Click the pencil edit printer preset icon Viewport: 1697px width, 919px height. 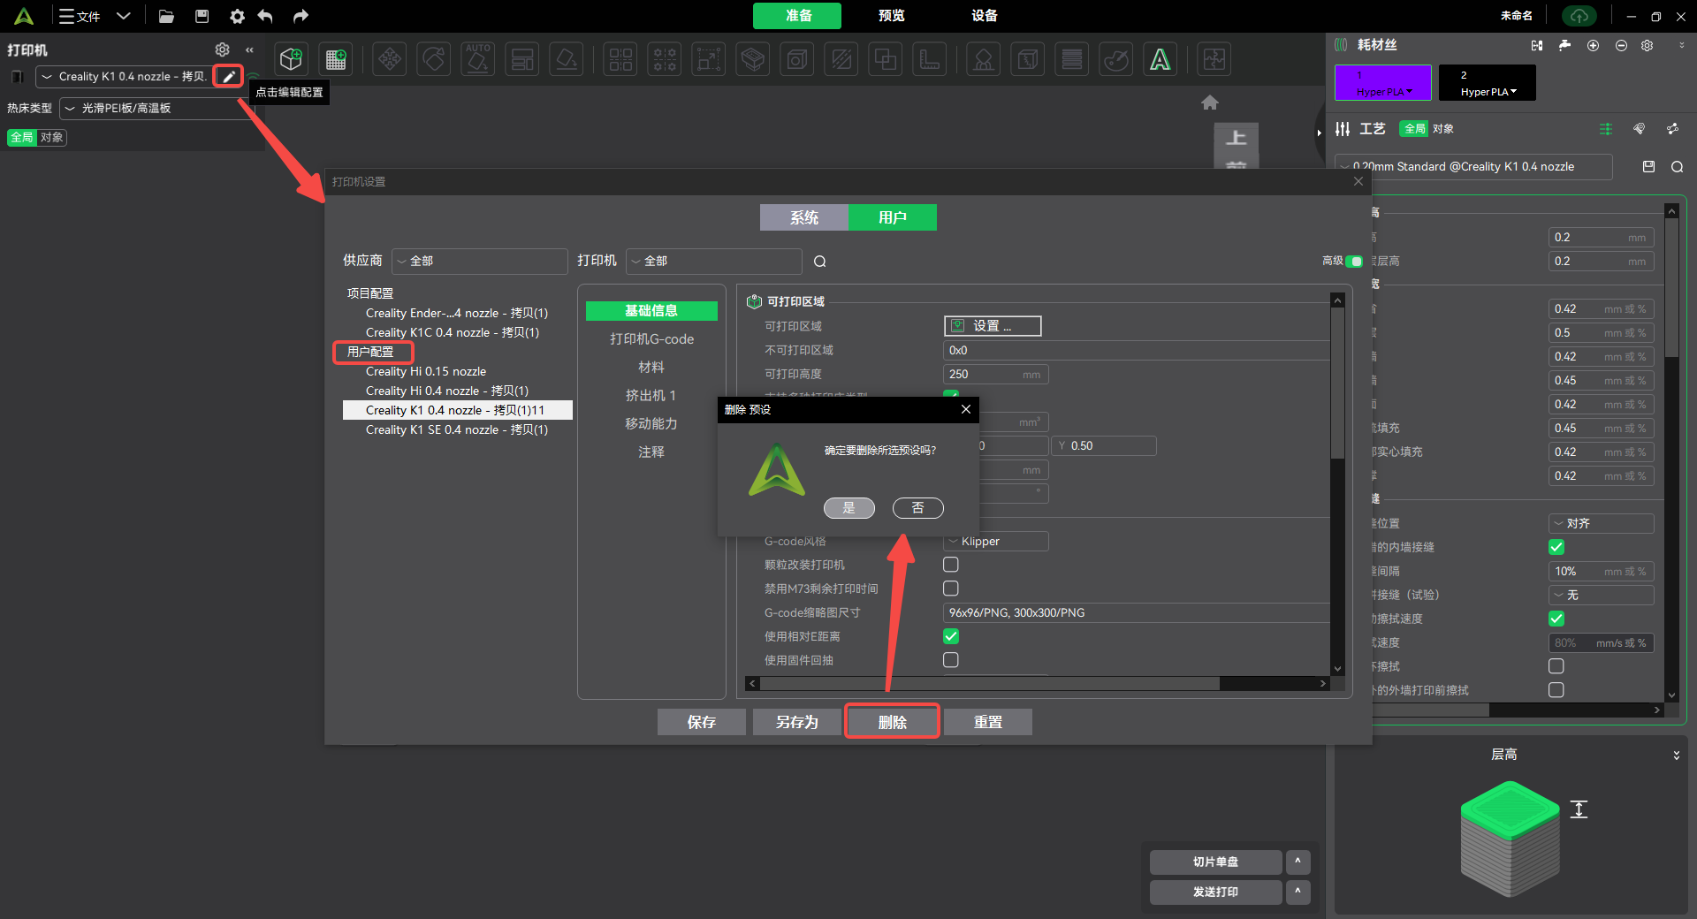pos(228,76)
